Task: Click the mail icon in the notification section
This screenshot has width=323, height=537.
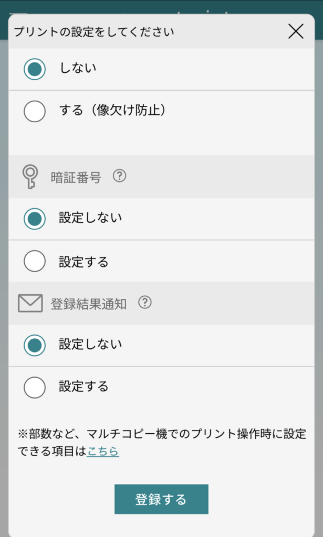Action: (30, 303)
